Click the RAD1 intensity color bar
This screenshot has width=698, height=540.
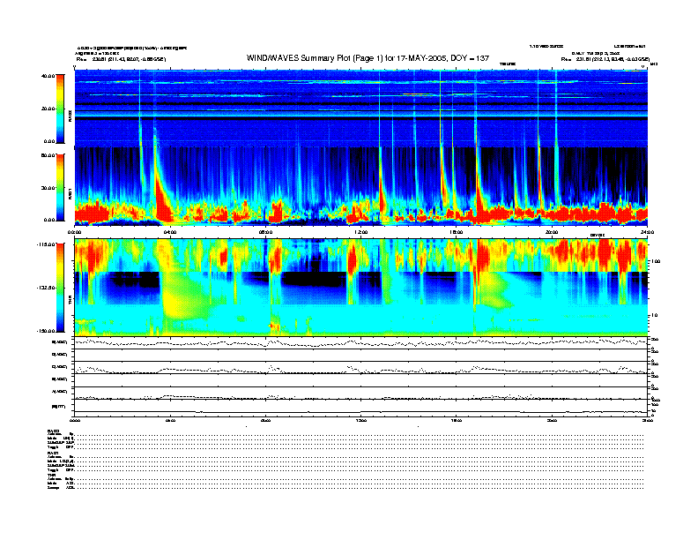(60, 188)
